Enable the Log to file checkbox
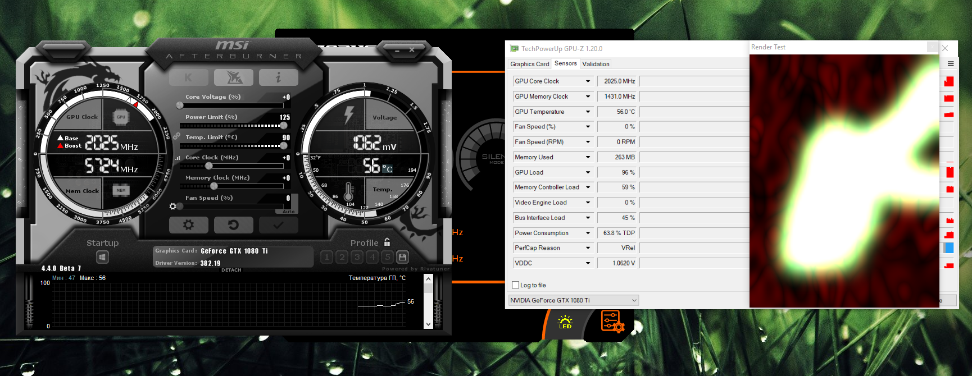 tap(515, 285)
